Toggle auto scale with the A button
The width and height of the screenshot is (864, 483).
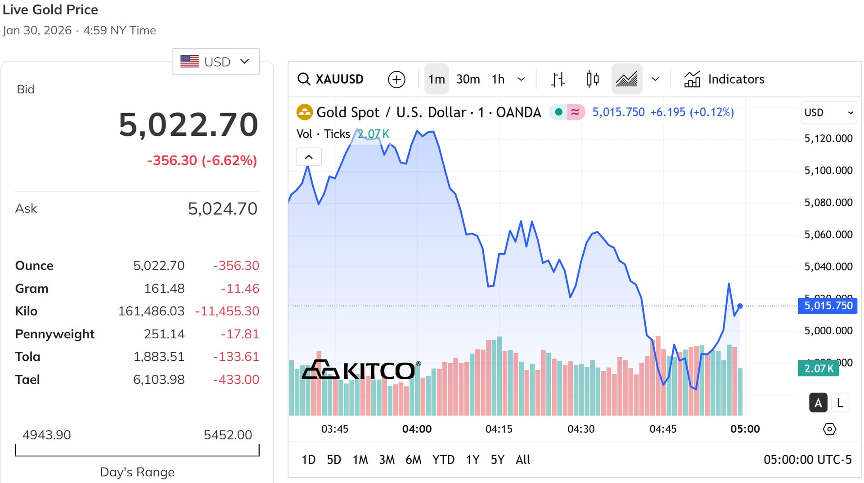818,403
